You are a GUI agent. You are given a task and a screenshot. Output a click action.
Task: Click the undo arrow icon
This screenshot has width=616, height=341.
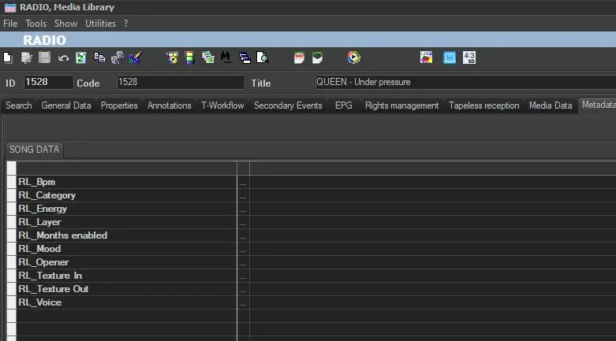pos(63,57)
